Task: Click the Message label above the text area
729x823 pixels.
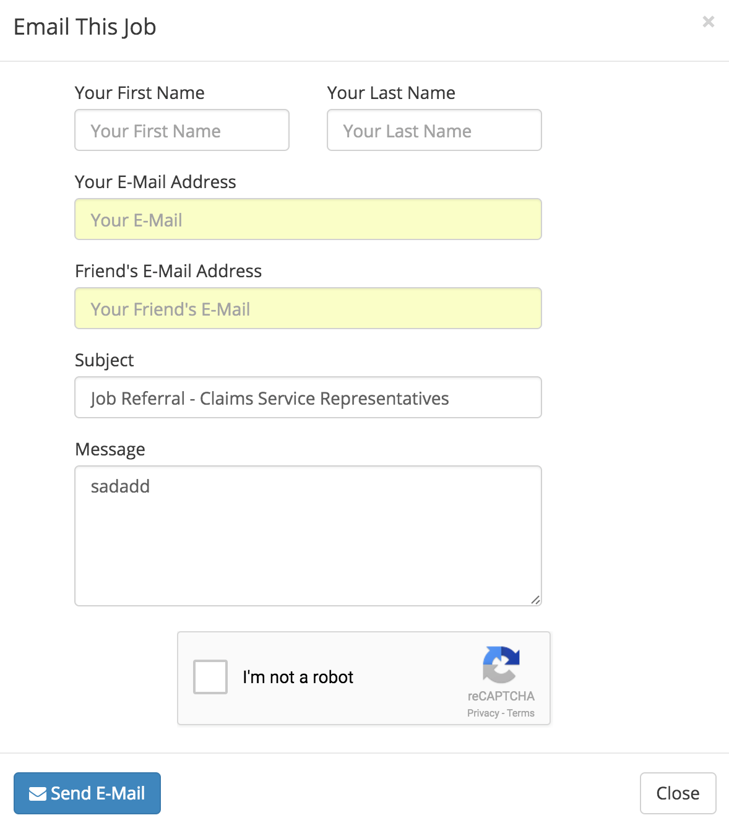Action: (110, 449)
